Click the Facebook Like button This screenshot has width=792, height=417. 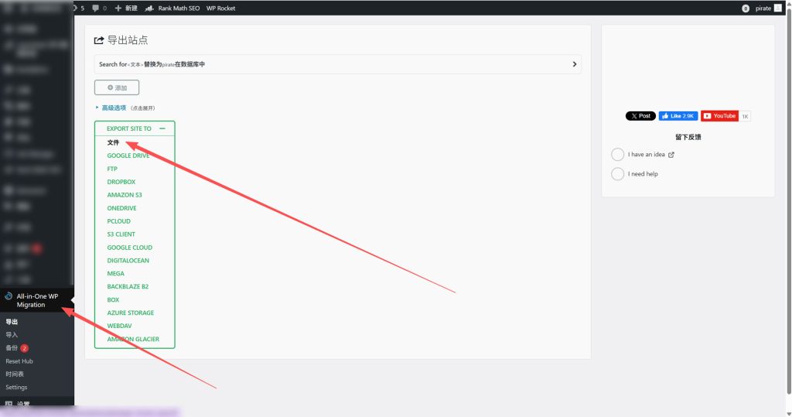coord(678,116)
